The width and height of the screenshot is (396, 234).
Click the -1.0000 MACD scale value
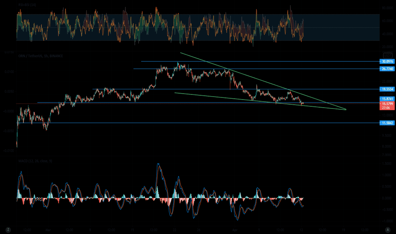[387, 221]
